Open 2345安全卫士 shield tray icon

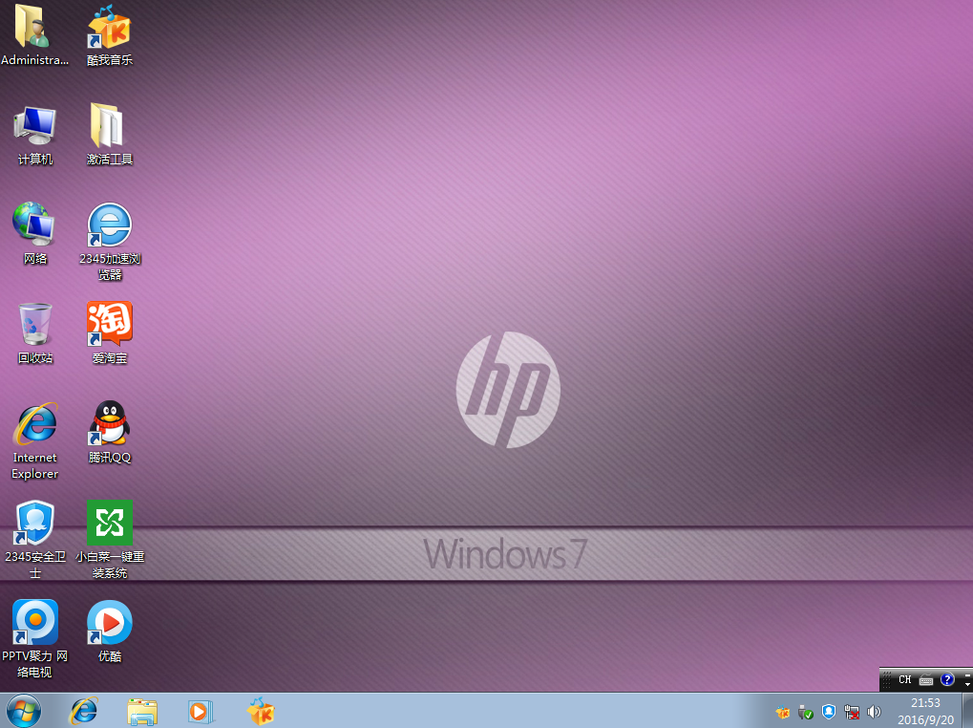829,713
